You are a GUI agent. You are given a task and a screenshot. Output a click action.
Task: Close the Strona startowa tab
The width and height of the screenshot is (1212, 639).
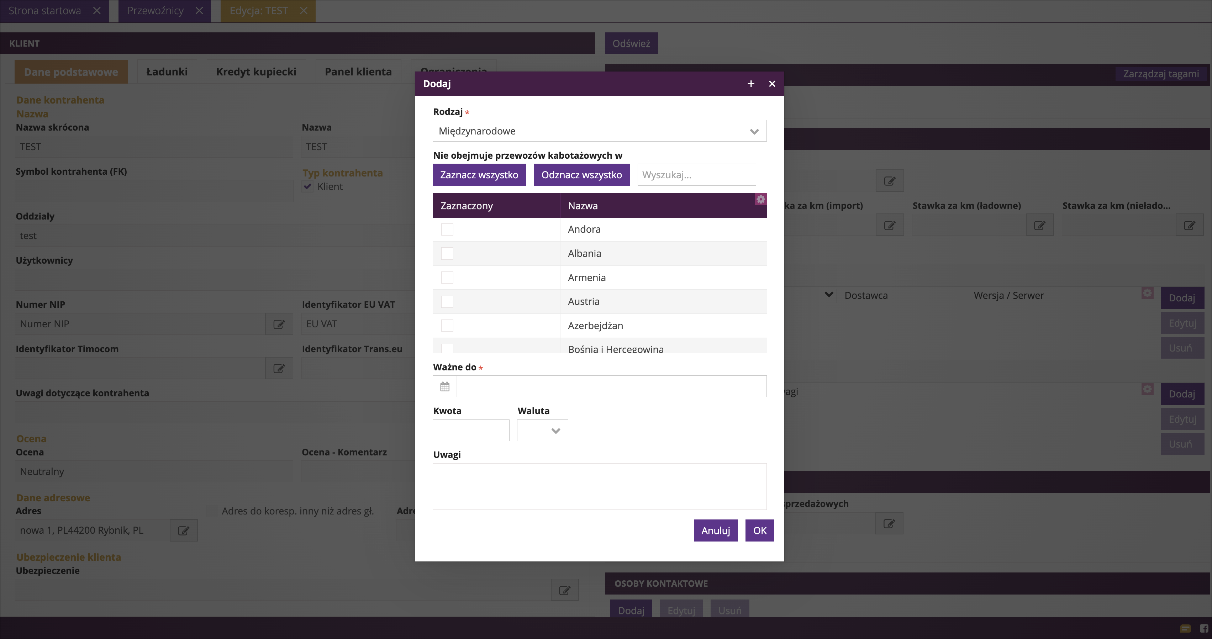pos(96,10)
